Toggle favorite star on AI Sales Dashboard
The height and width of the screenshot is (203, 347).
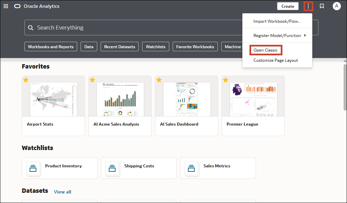(159, 80)
